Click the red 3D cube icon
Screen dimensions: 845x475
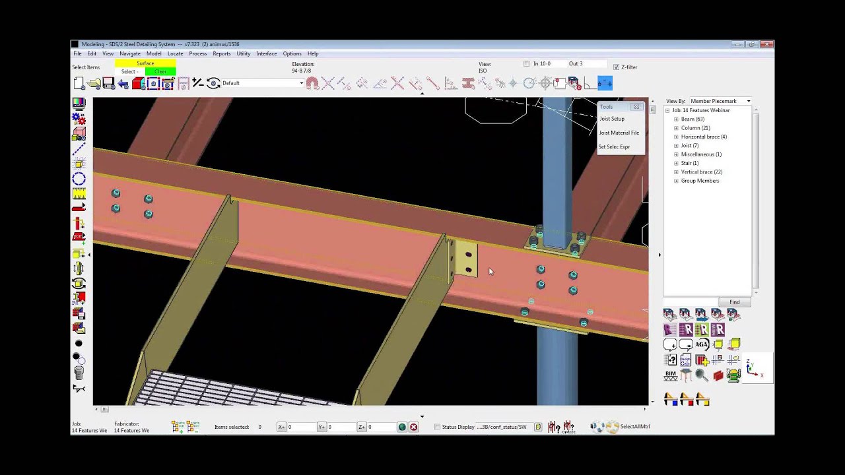point(138,83)
